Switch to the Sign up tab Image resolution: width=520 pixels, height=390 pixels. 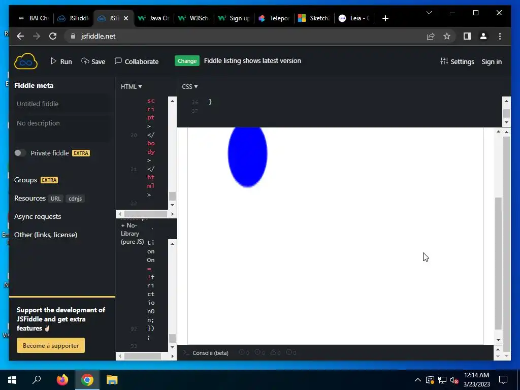coord(235,18)
